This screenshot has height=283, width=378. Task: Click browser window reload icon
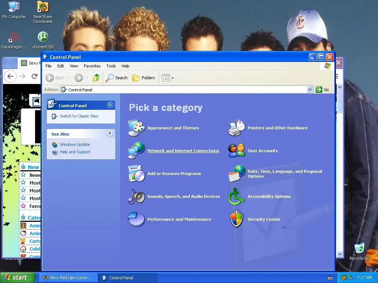tap(34, 76)
